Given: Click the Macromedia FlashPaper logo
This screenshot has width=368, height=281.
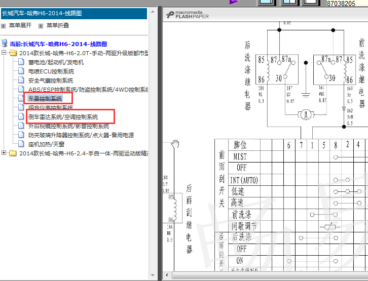Looking at the screenshot, I should pyautogui.click(x=187, y=15).
